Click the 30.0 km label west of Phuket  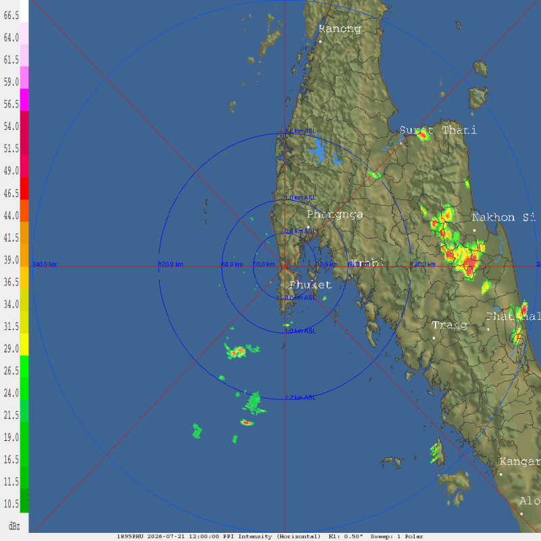click(264, 264)
